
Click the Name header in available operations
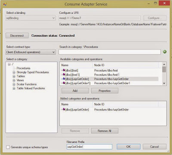76,65
